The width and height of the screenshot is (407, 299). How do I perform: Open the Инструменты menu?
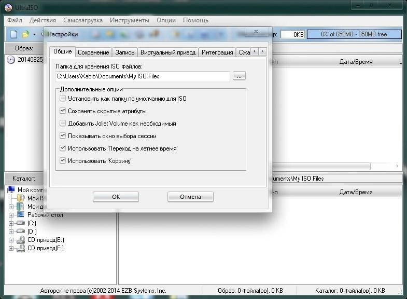click(x=129, y=20)
